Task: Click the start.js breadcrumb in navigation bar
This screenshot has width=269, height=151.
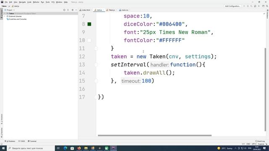Action: point(16,6)
